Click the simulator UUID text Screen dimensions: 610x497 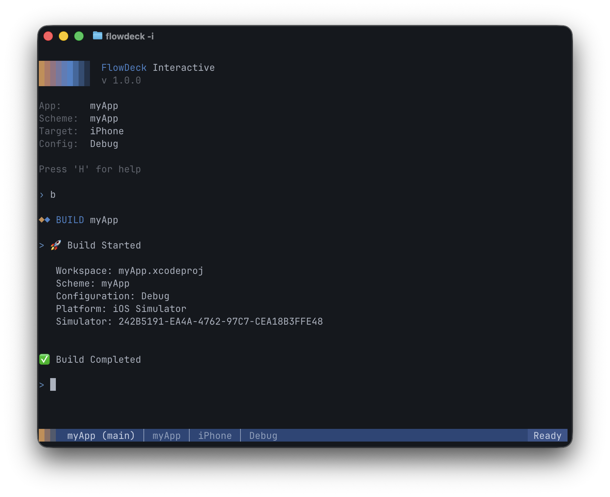point(220,322)
